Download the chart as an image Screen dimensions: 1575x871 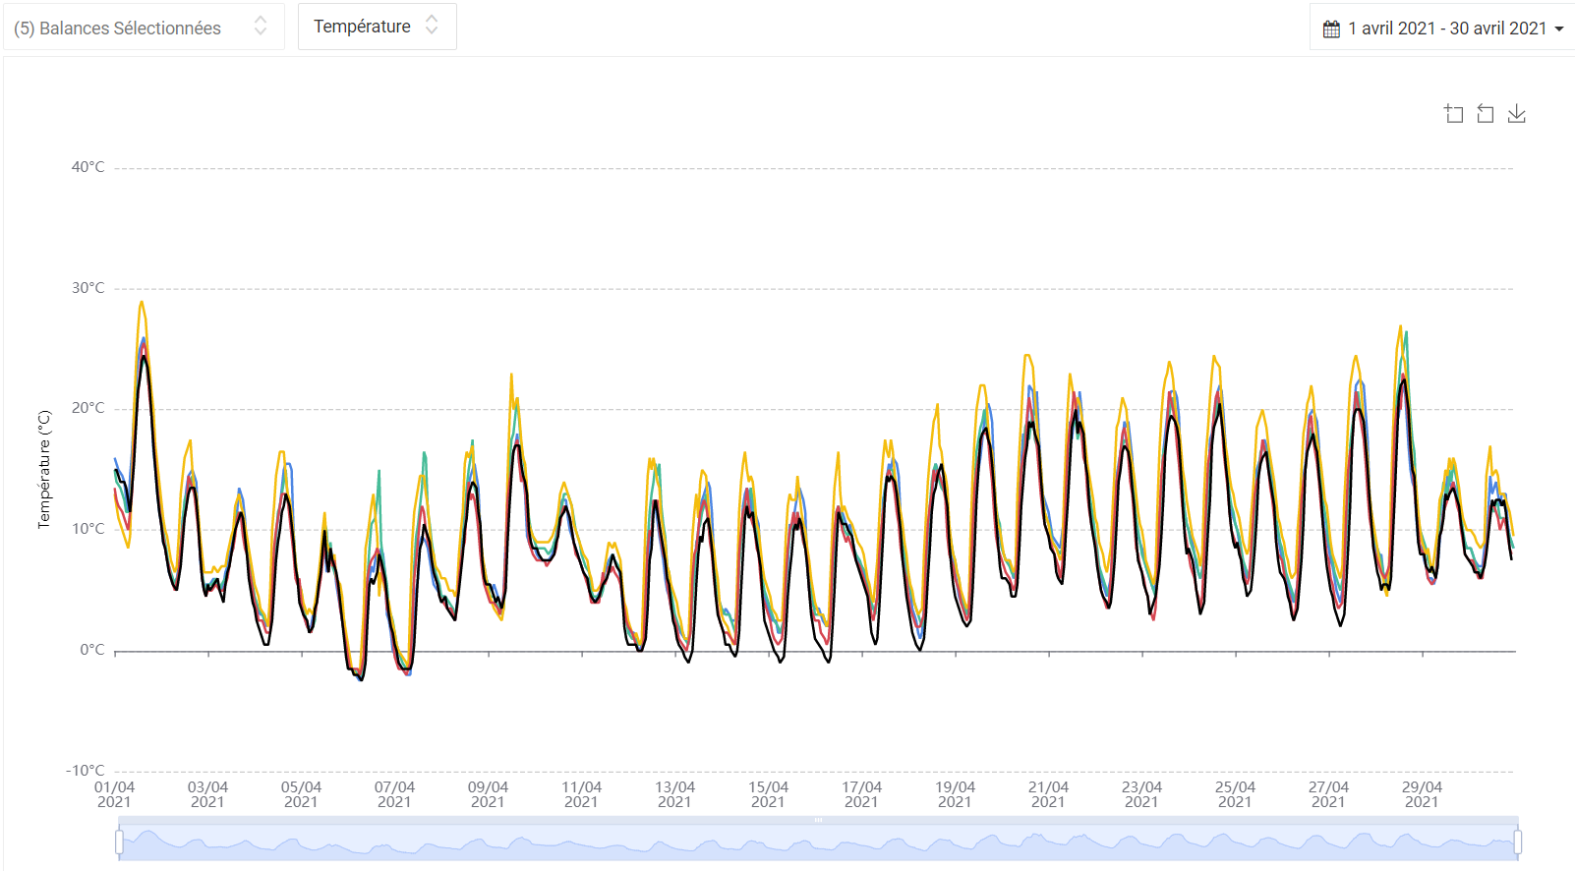[1517, 114]
